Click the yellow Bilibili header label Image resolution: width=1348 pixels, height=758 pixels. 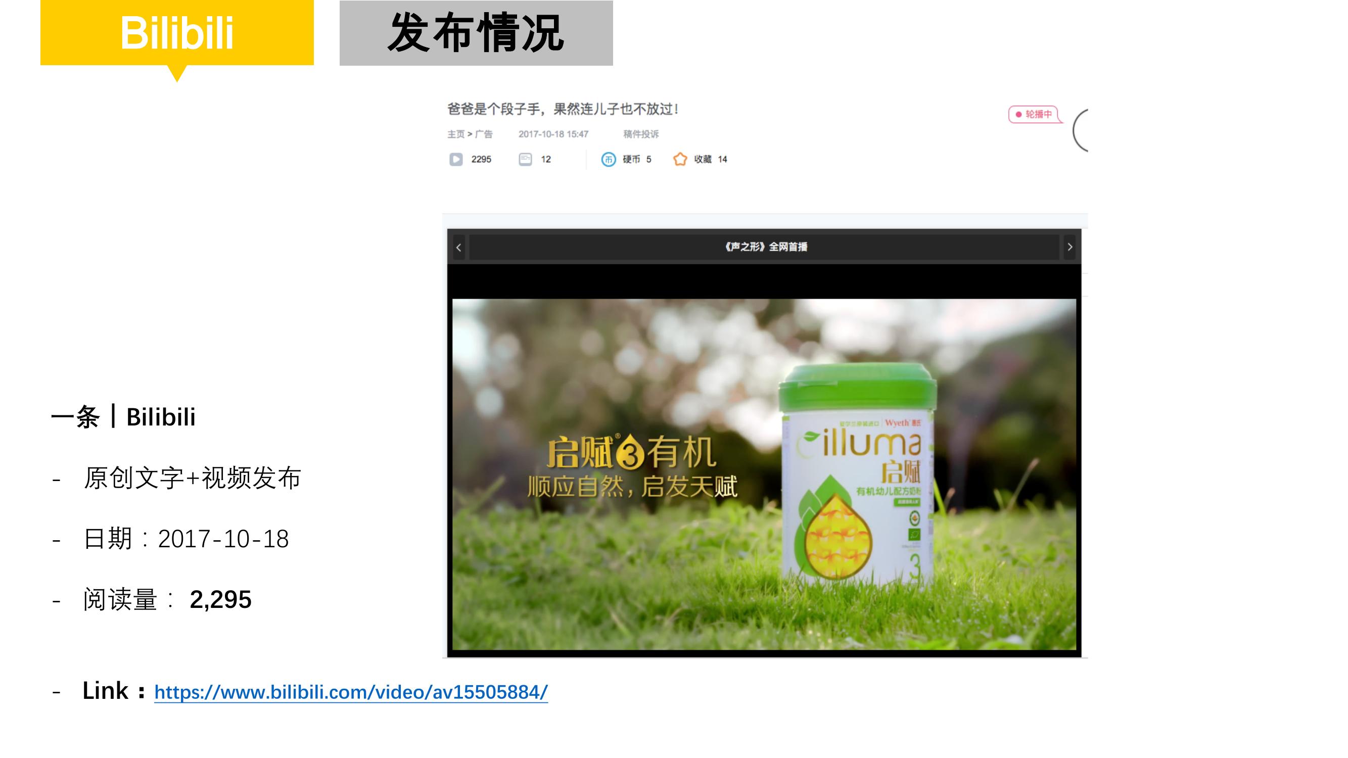pos(177,33)
